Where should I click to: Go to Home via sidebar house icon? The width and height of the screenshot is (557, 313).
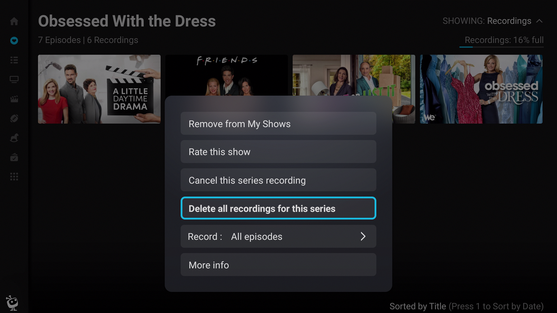pos(14,21)
